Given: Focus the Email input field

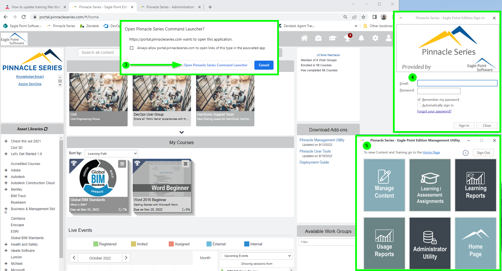Looking at the screenshot, I should 457,83.
